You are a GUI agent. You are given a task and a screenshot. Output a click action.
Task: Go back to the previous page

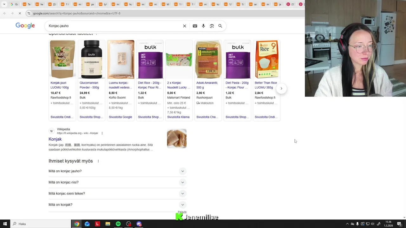4,13
